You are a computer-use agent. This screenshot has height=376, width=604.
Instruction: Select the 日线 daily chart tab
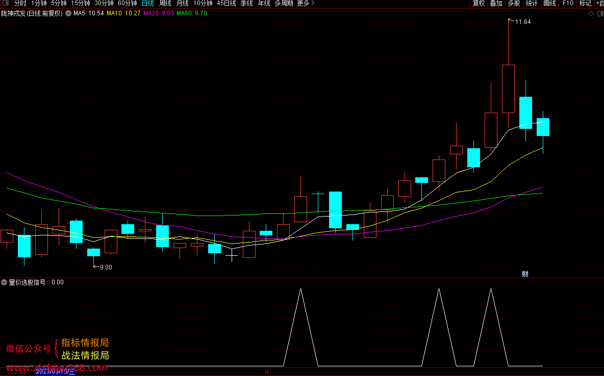click(x=147, y=4)
